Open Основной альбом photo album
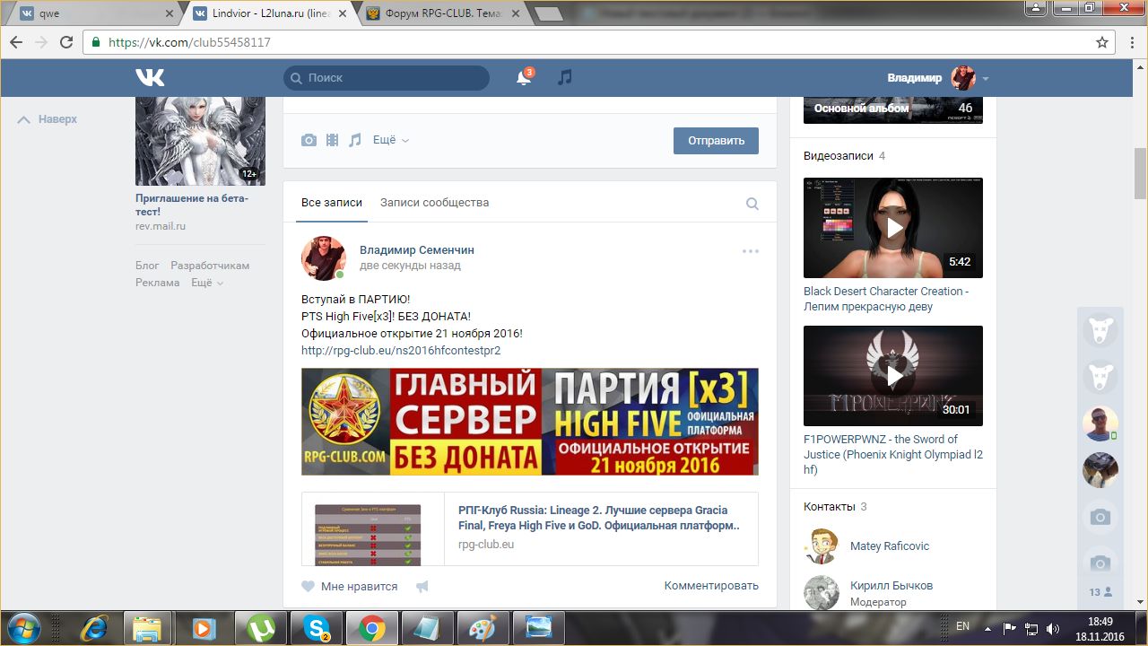The image size is (1148, 646). coord(893,108)
